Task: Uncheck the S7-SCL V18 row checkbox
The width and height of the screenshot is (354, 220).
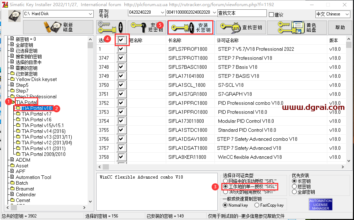Action: pyautogui.click(x=121, y=85)
